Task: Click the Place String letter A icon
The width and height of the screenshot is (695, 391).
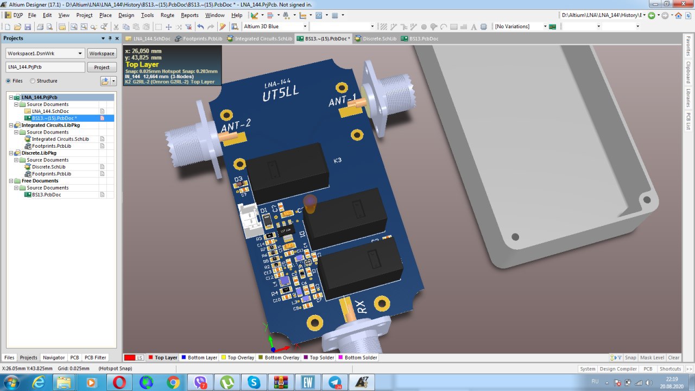Action: click(473, 26)
